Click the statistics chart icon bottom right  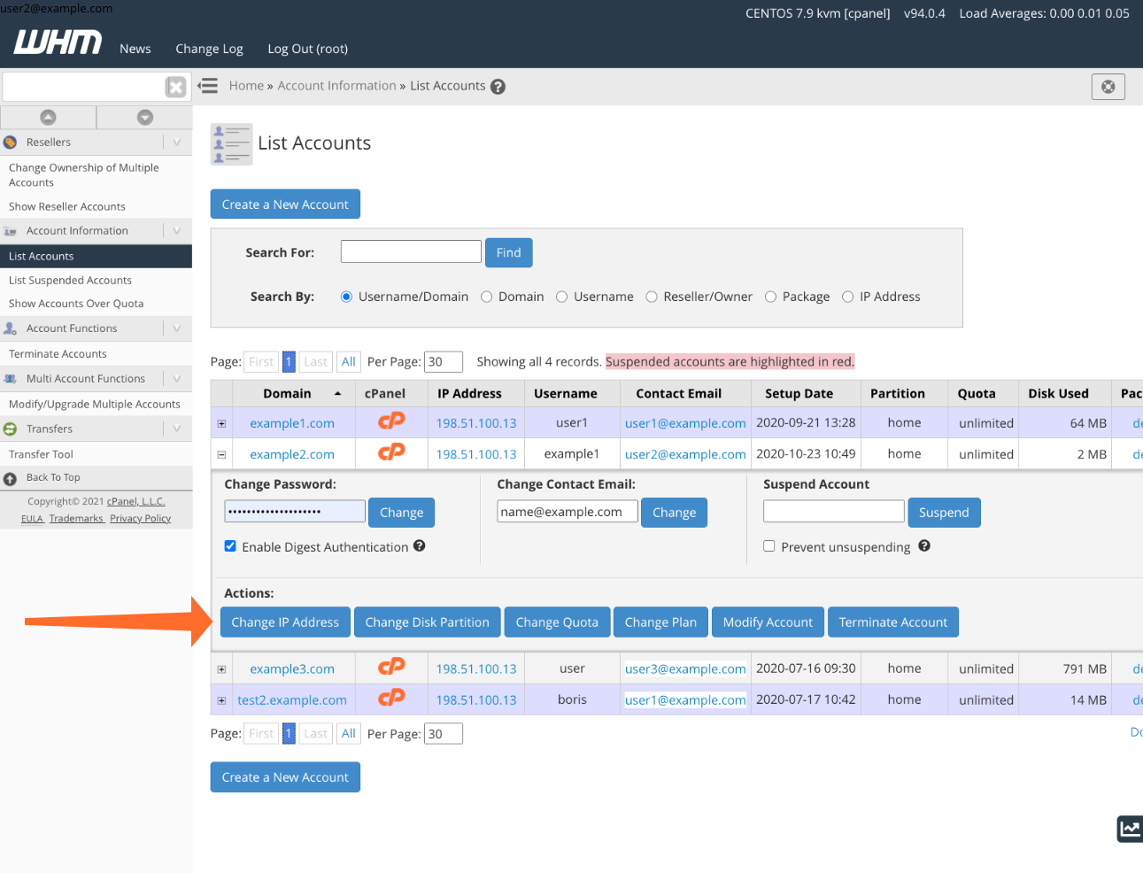[x=1130, y=829]
